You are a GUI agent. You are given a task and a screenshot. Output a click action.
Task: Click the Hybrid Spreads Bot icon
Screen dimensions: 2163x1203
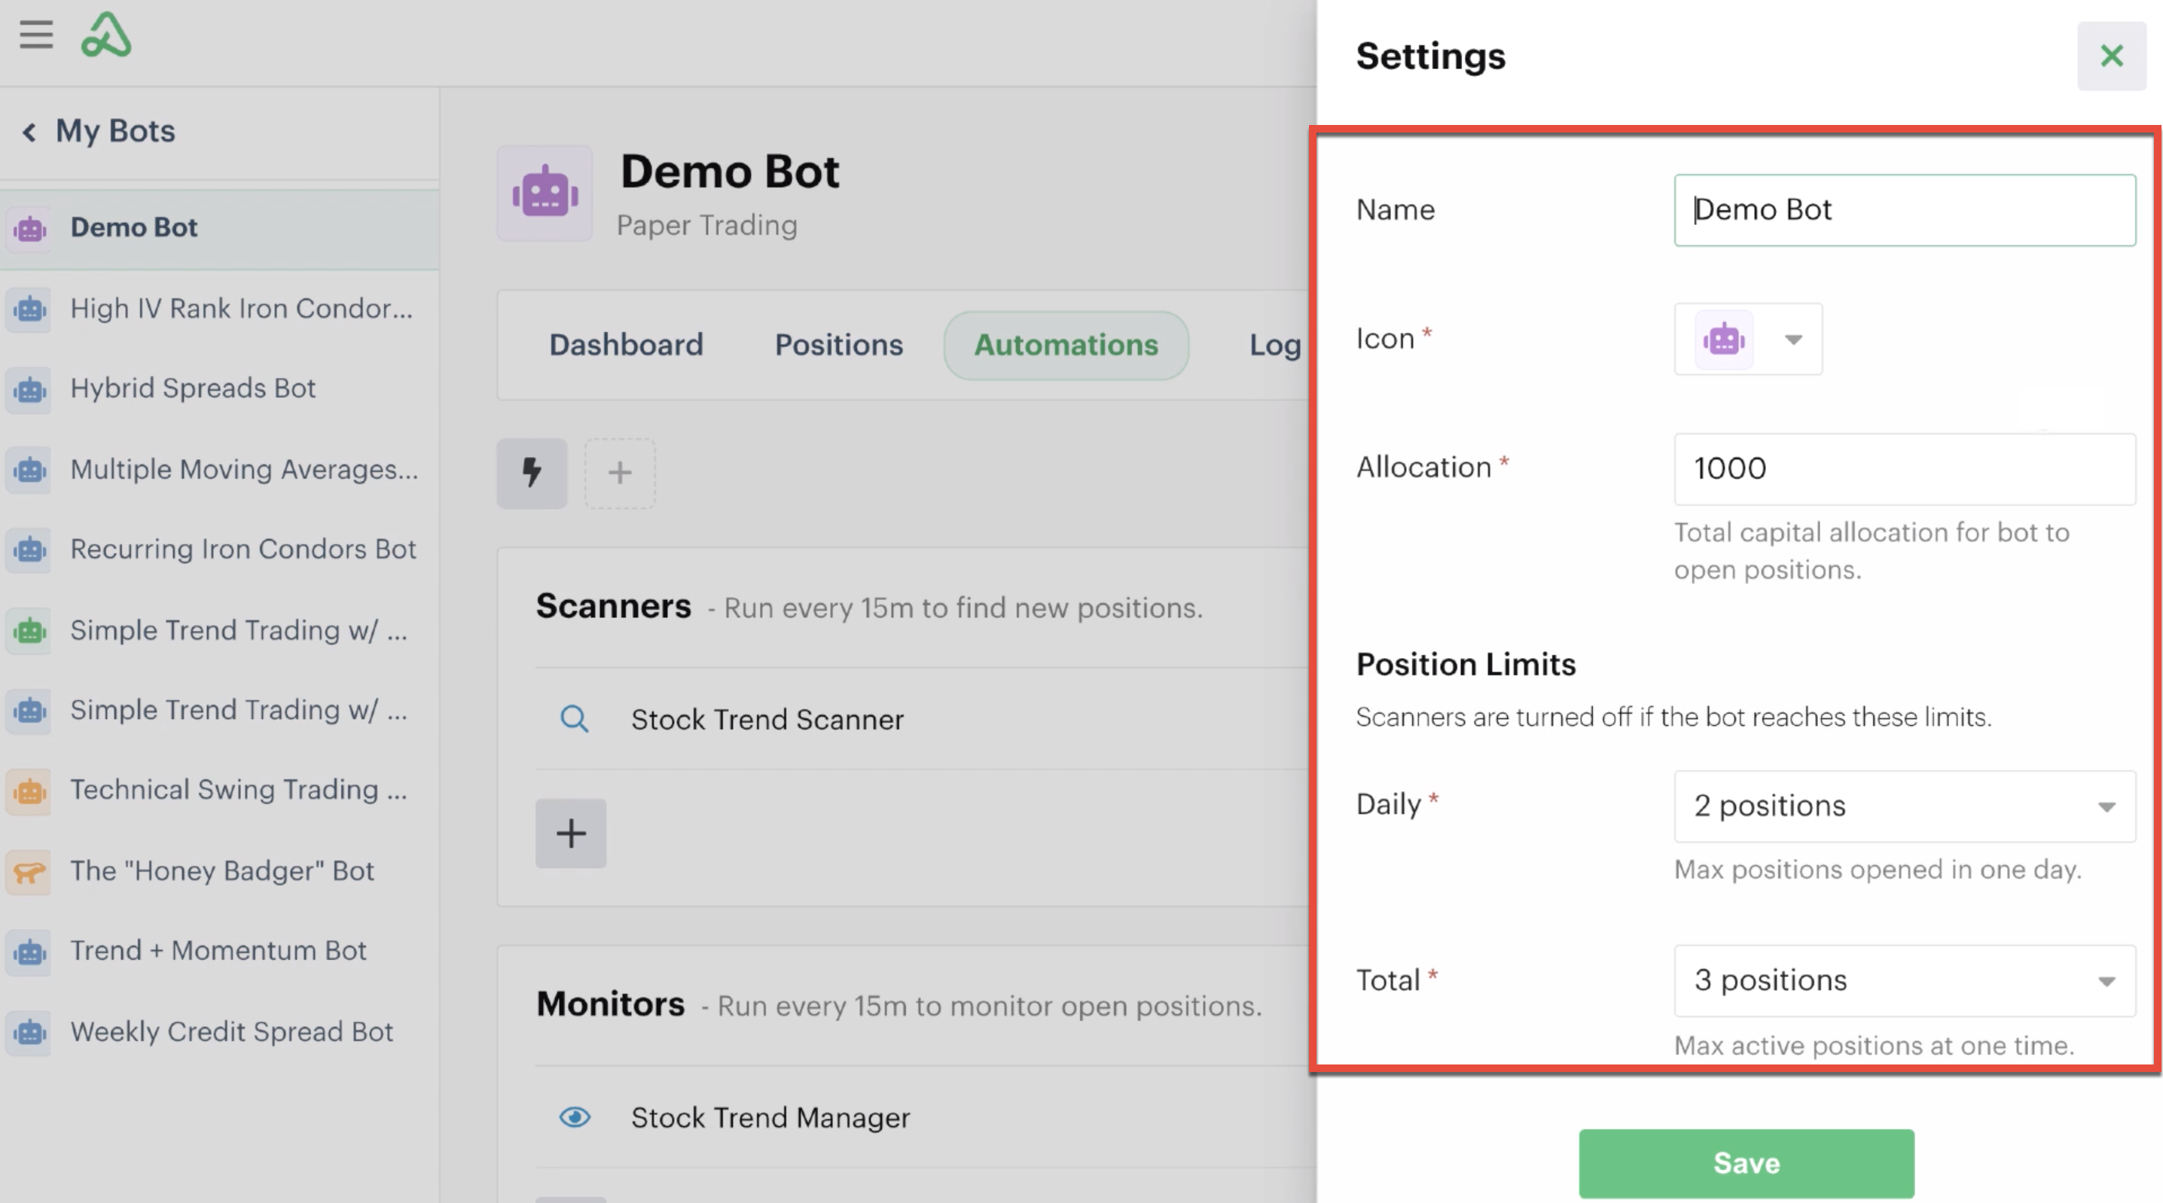[29, 389]
